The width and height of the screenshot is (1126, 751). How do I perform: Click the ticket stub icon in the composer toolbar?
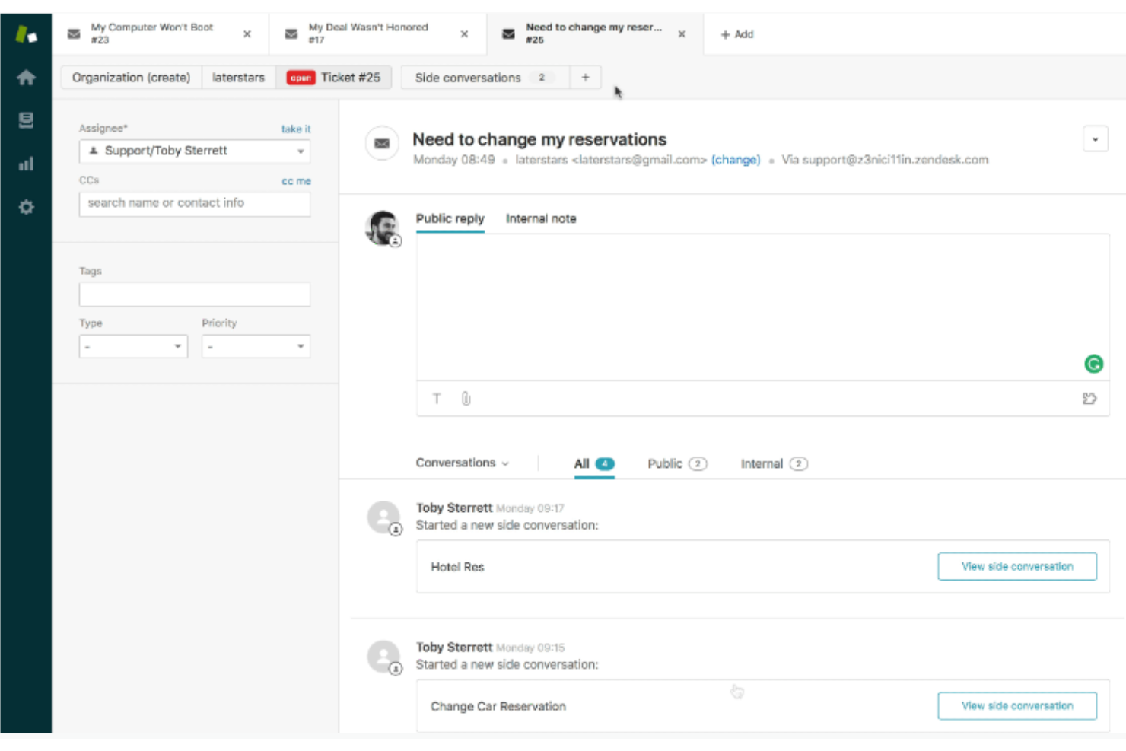[x=1088, y=398]
